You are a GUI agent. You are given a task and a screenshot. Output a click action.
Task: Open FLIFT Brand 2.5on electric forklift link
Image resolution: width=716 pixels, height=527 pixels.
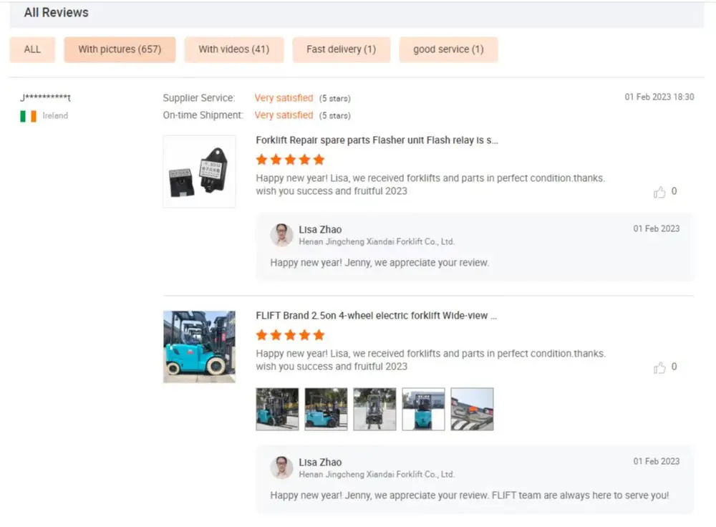coord(377,316)
